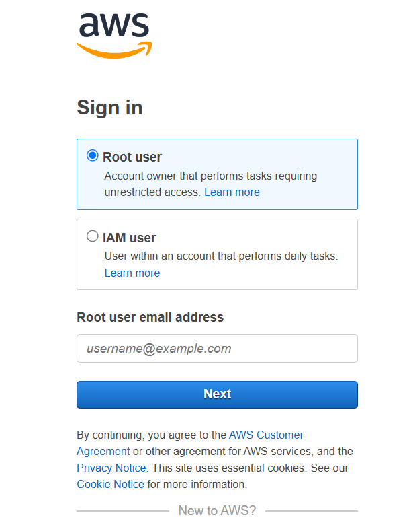
Task: Click the AWS logo
Action: pyautogui.click(x=114, y=36)
